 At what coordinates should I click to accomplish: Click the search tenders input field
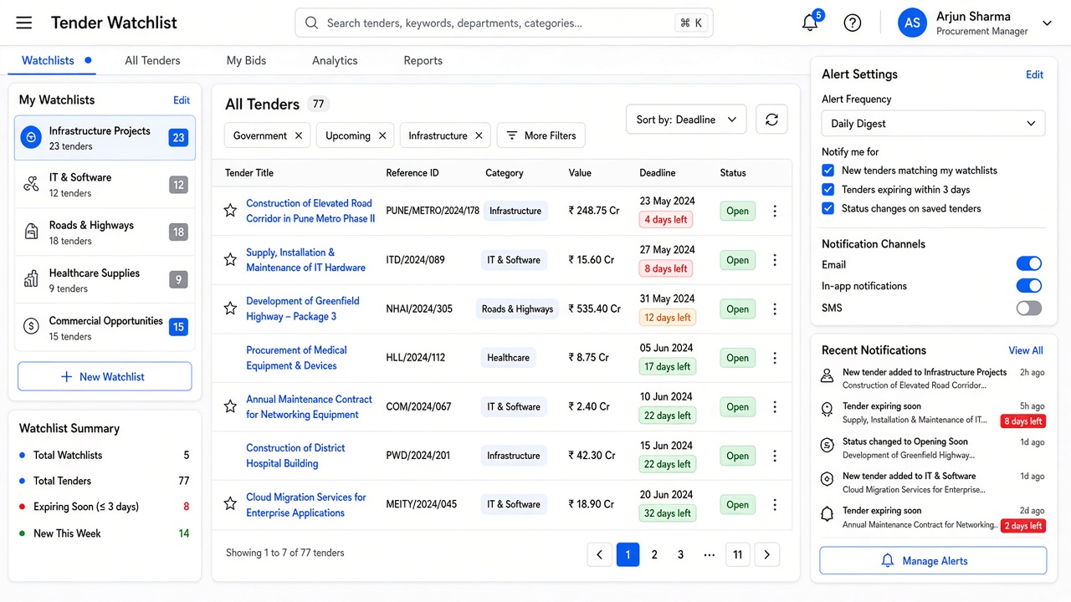coord(504,23)
